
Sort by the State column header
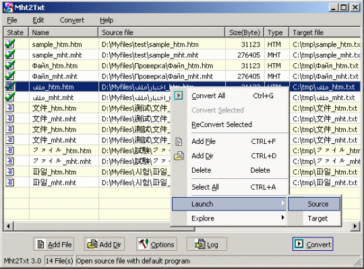[x=16, y=32]
